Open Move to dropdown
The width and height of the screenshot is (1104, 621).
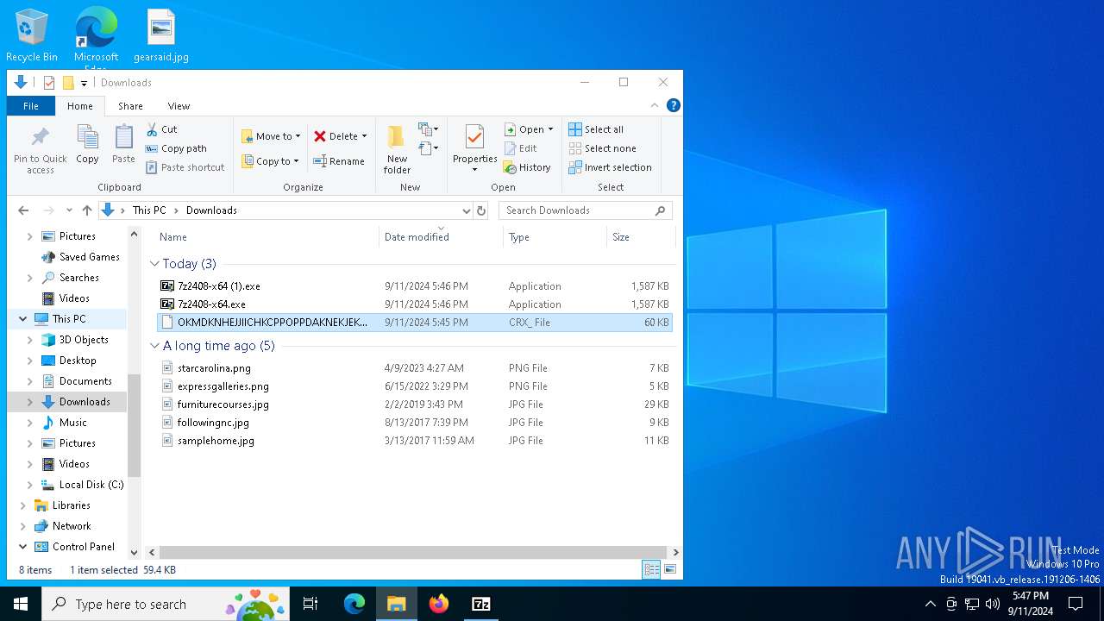271,136
